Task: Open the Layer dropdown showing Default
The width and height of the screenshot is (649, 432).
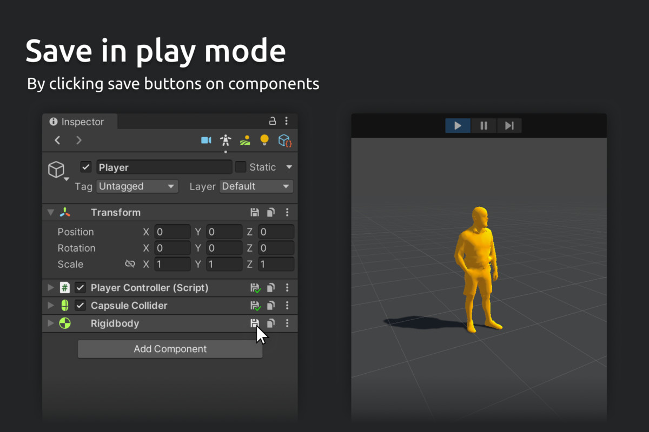Action: click(256, 186)
